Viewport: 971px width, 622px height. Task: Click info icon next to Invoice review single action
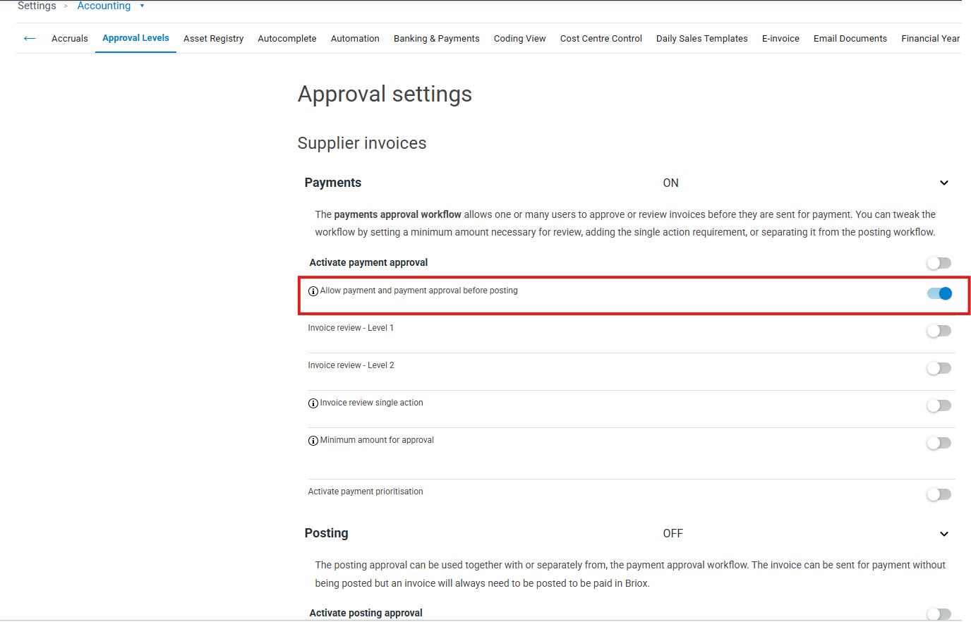pos(313,403)
